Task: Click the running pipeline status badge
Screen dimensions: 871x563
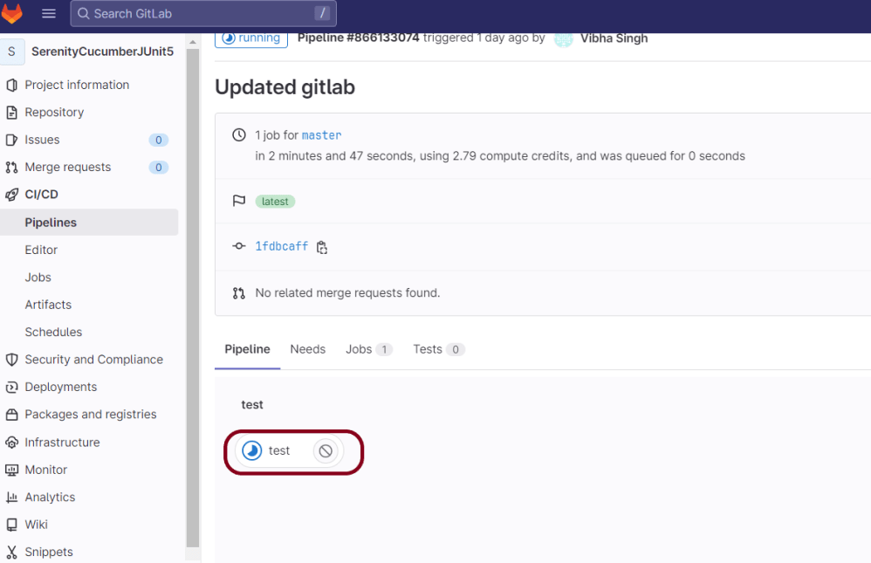Action: [x=251, y=38]
